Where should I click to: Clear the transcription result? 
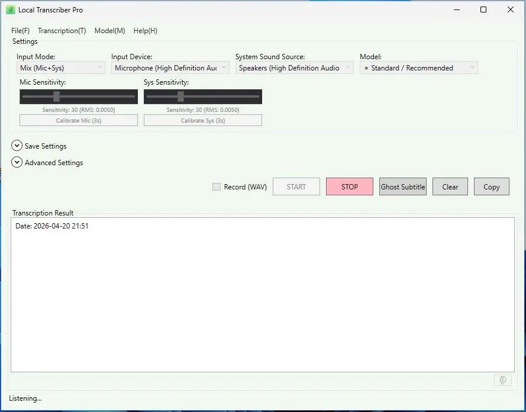[450, 187]
